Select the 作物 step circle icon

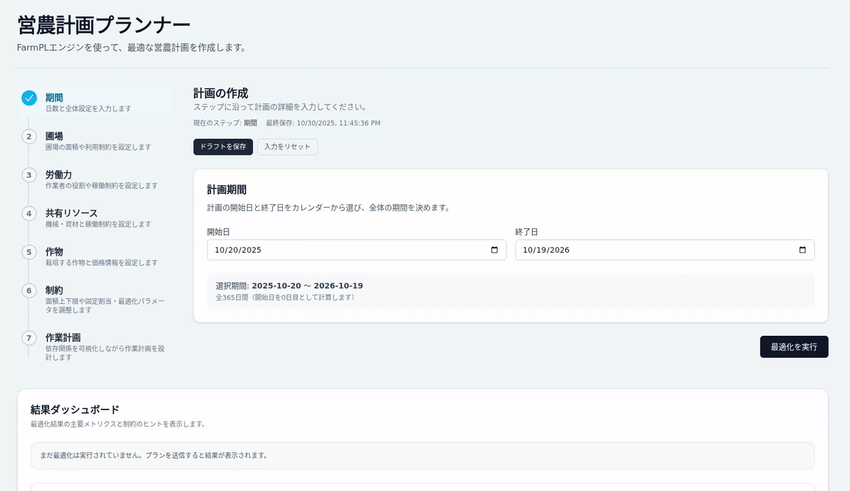tap(29, 251)
